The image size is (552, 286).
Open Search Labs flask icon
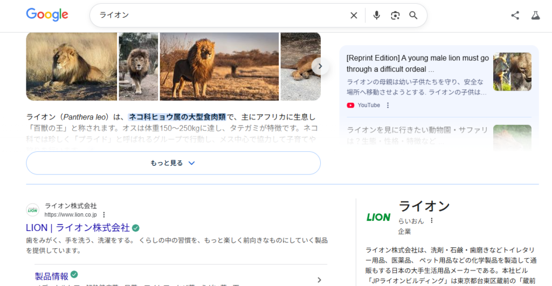point(535,16)
